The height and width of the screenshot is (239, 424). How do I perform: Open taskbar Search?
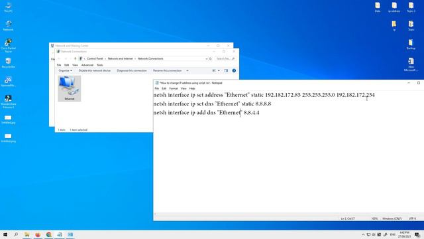click(16, 234)
